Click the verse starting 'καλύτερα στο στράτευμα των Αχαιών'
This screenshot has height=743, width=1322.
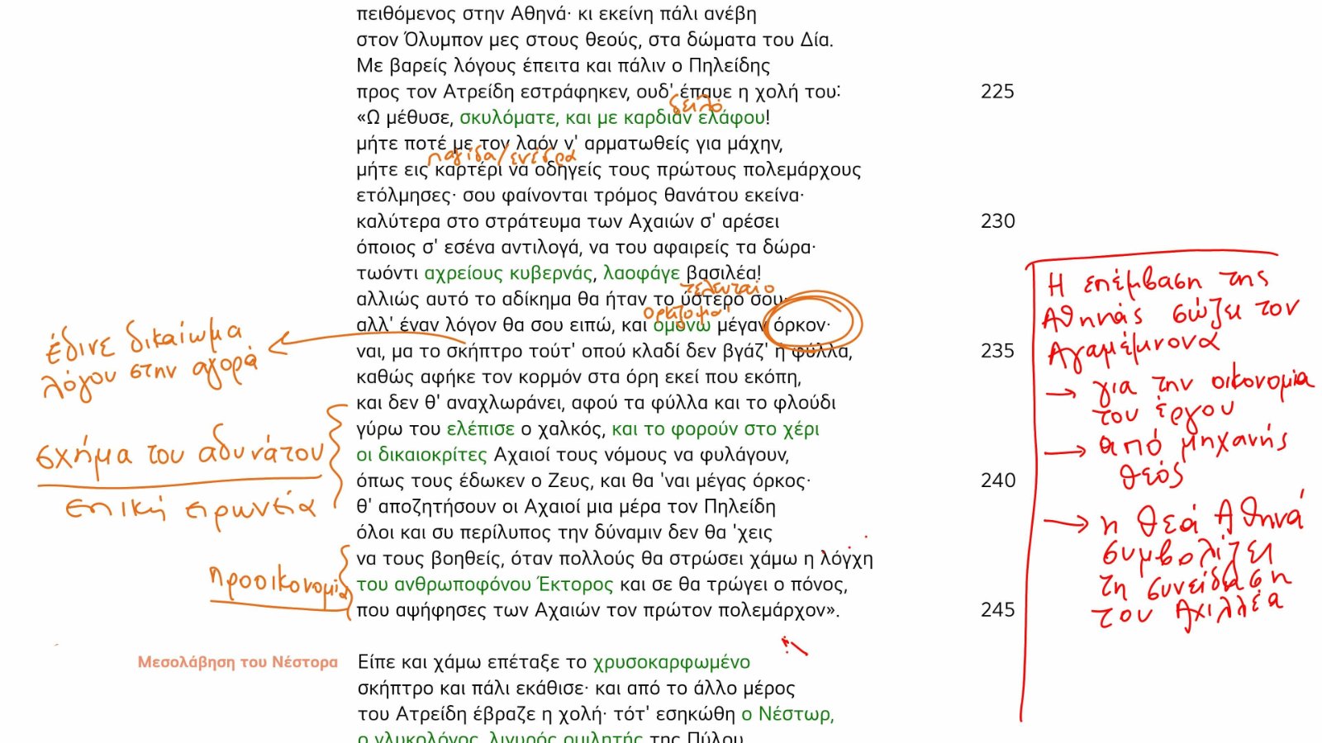pos(568,221)
